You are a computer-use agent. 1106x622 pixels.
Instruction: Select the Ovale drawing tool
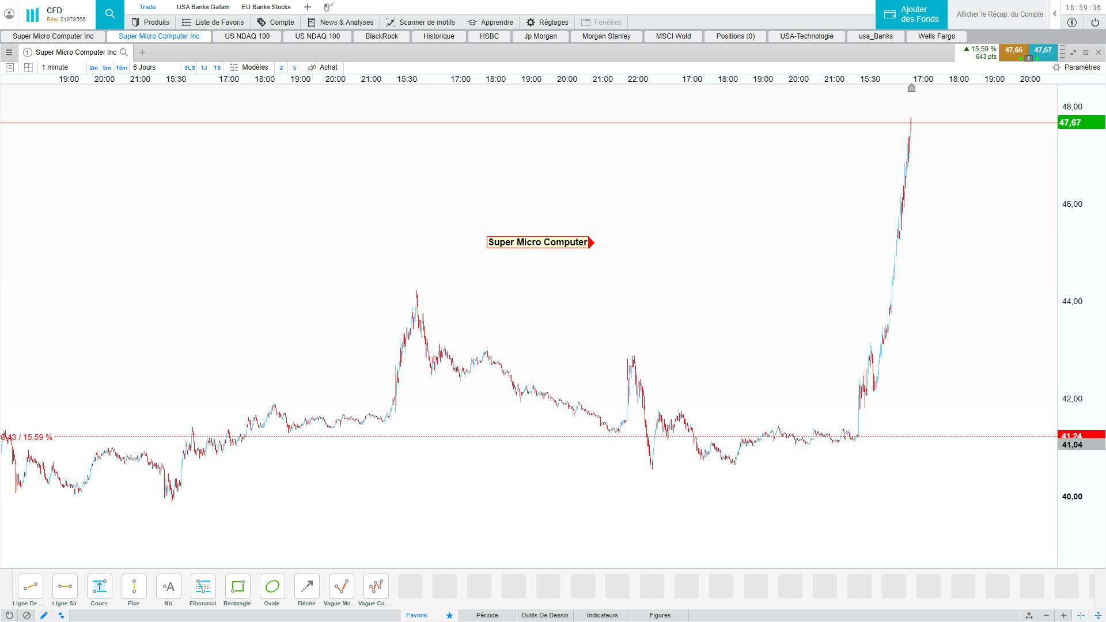coord(272,587)
